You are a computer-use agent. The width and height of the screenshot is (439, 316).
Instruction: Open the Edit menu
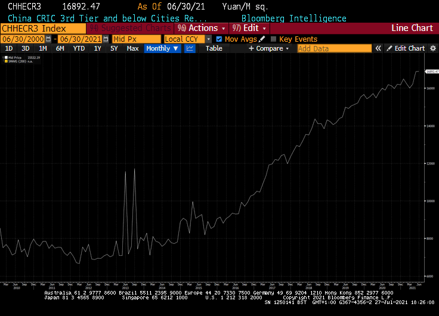coord(251,28)
